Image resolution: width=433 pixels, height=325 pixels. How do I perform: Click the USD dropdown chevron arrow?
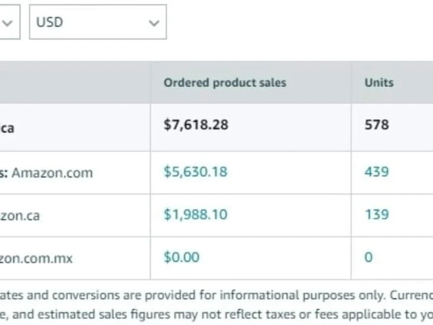pos(154,23)
